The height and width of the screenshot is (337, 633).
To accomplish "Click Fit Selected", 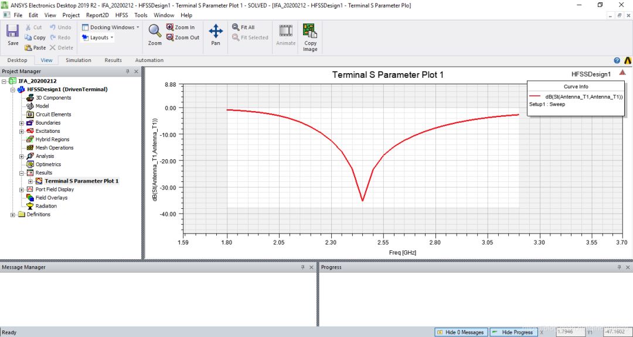I will (250, 37).
